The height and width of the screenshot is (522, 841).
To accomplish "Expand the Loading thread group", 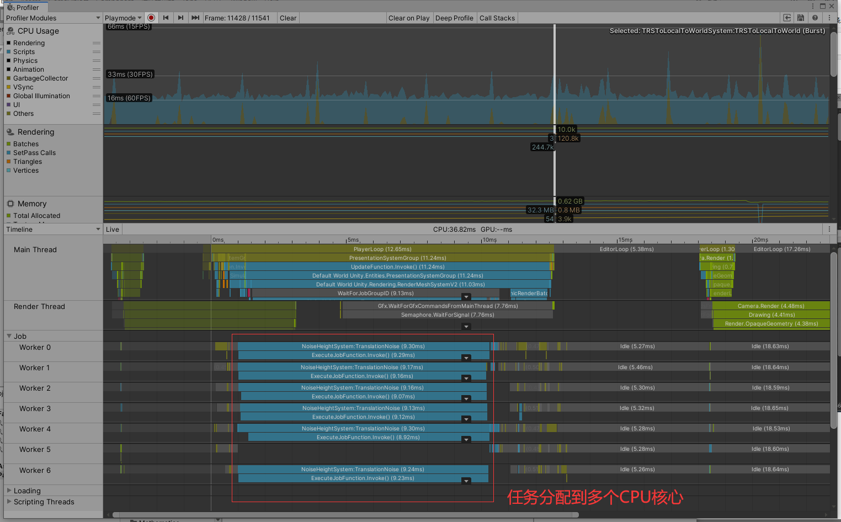I will pyautogui.click(x=9, y=491).
